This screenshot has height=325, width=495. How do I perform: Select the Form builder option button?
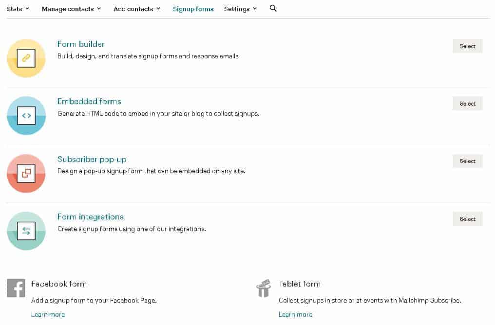(467, 46)
